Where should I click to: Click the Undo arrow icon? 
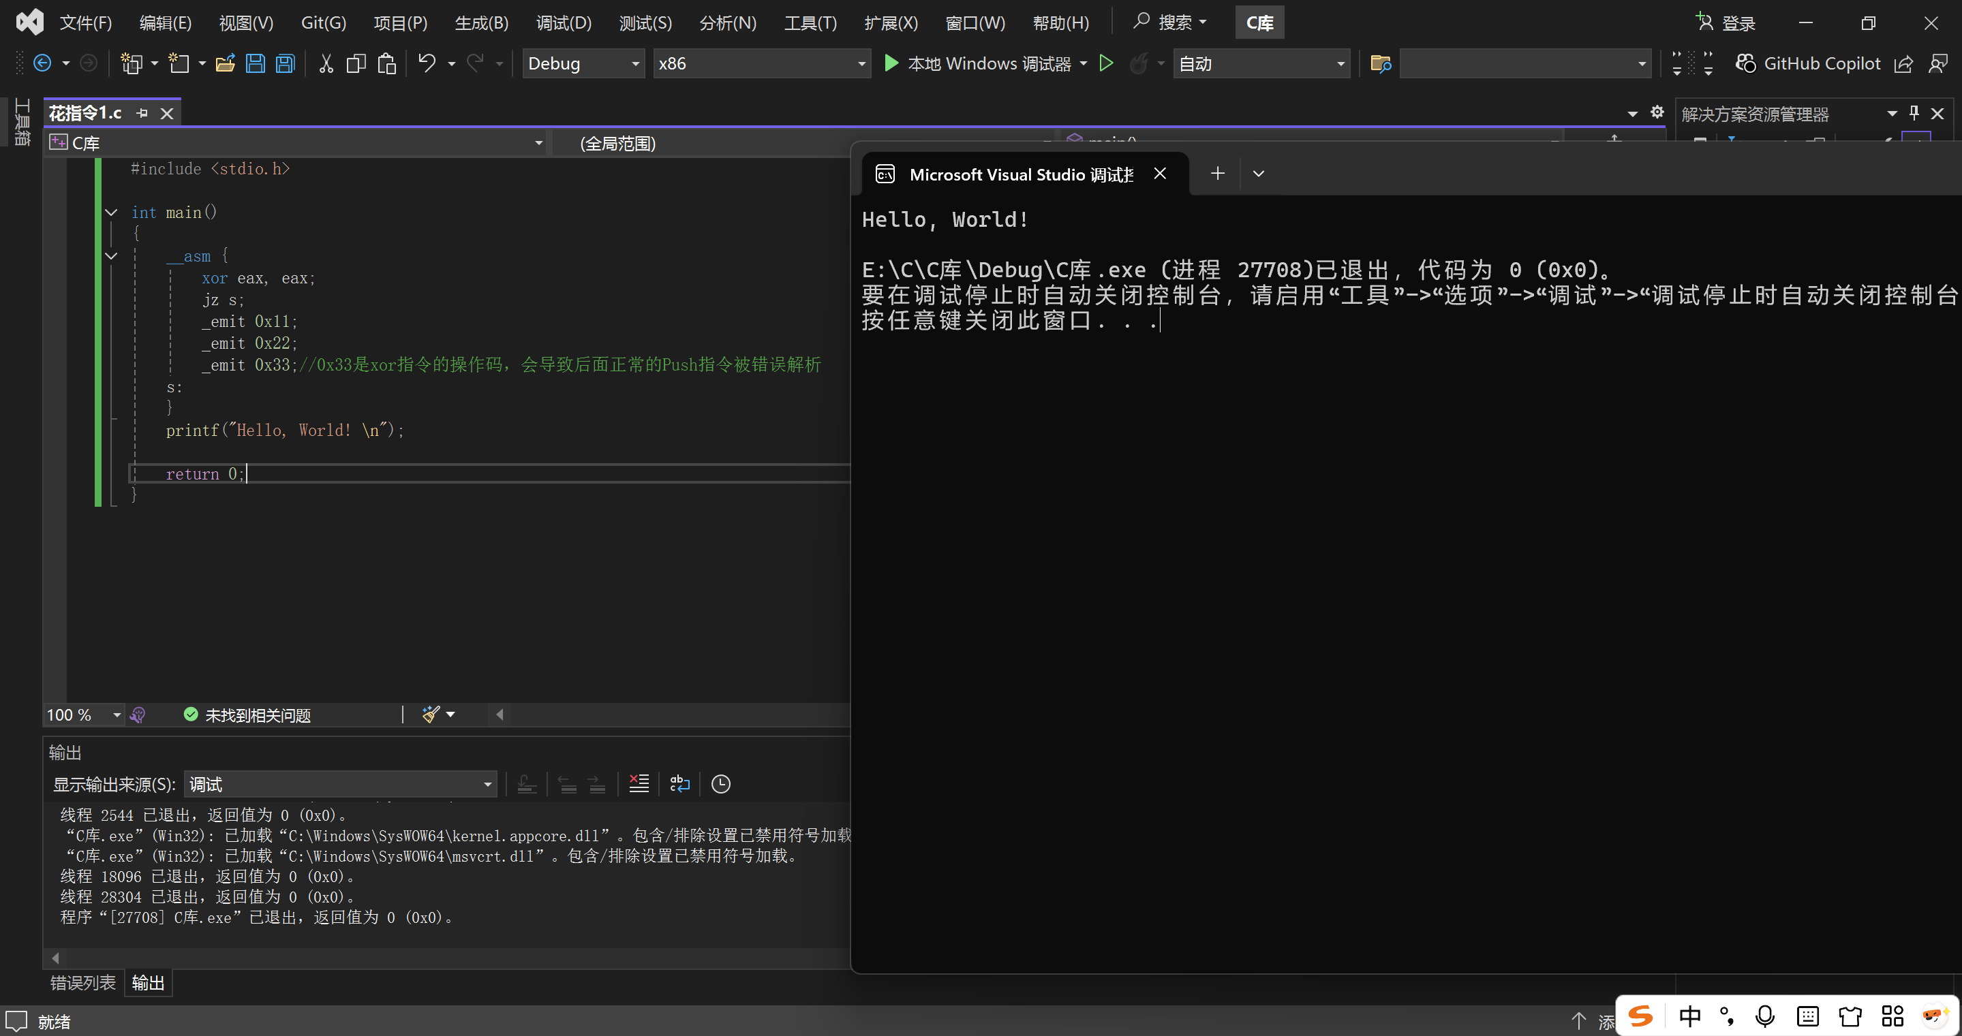click(427, 64)
